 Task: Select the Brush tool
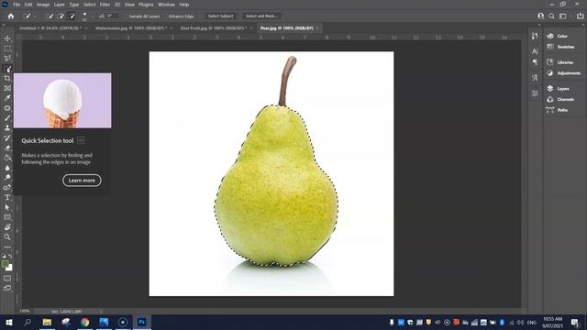click(7, 118)
